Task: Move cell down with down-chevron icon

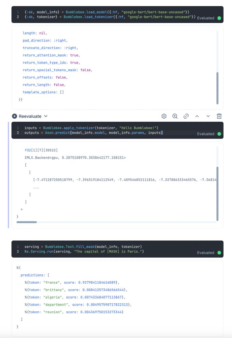Action: pyautogui.click(x=208, y=116)
